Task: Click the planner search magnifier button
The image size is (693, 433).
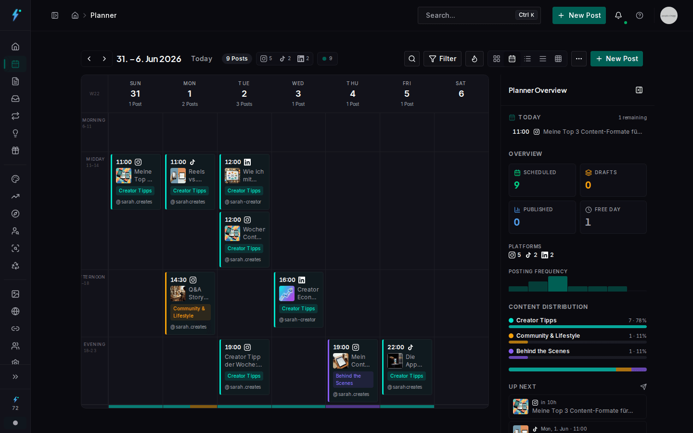Action: [x=412, y=59]
